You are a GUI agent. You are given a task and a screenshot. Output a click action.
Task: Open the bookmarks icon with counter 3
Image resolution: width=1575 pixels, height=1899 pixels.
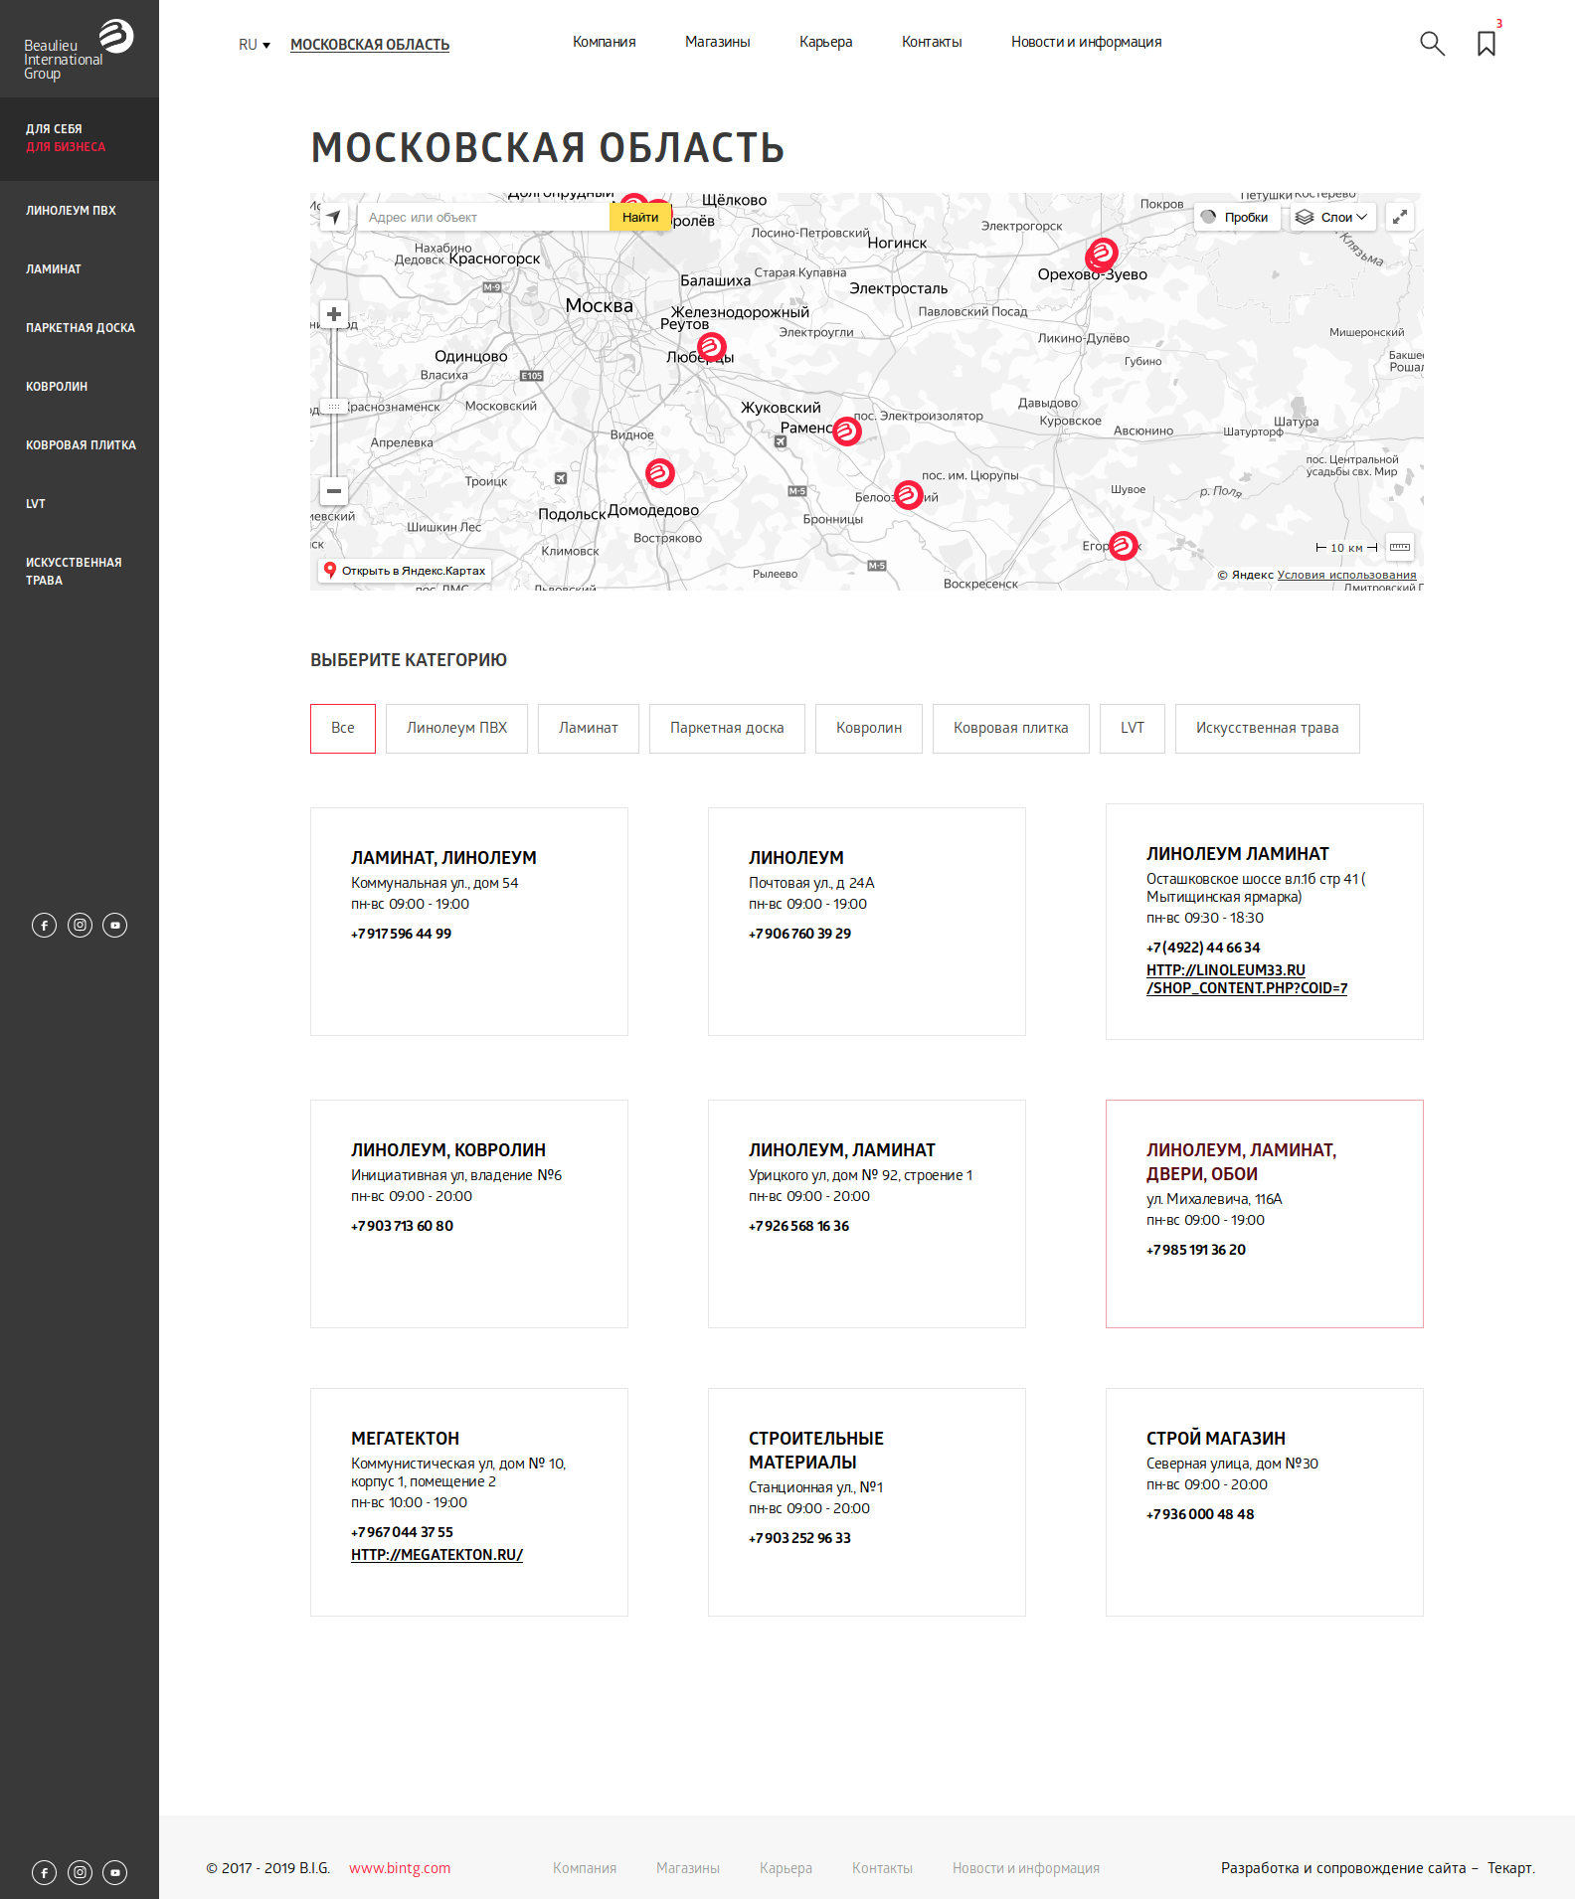(x=1487, y=43)
